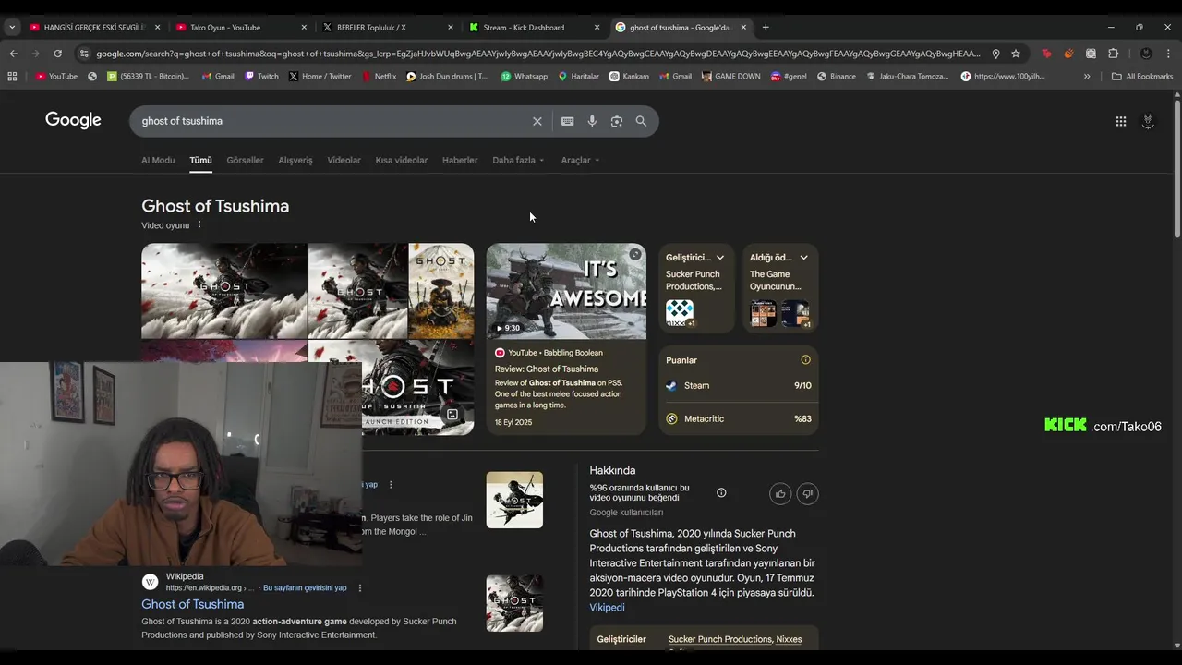The height and width of the screenshot is (665, 1182).
Task: Open a new browser tab
Action: point(766,27)
